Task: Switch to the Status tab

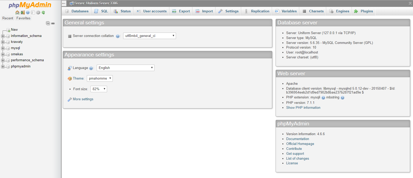Action: point(122,11)
